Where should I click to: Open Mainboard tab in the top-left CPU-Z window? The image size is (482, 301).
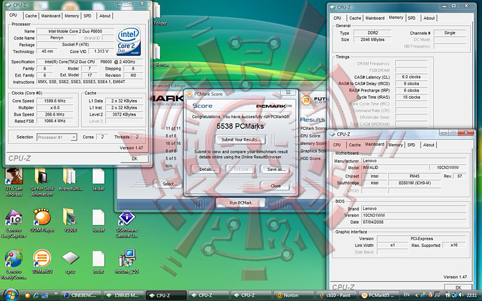coord(51,16)
